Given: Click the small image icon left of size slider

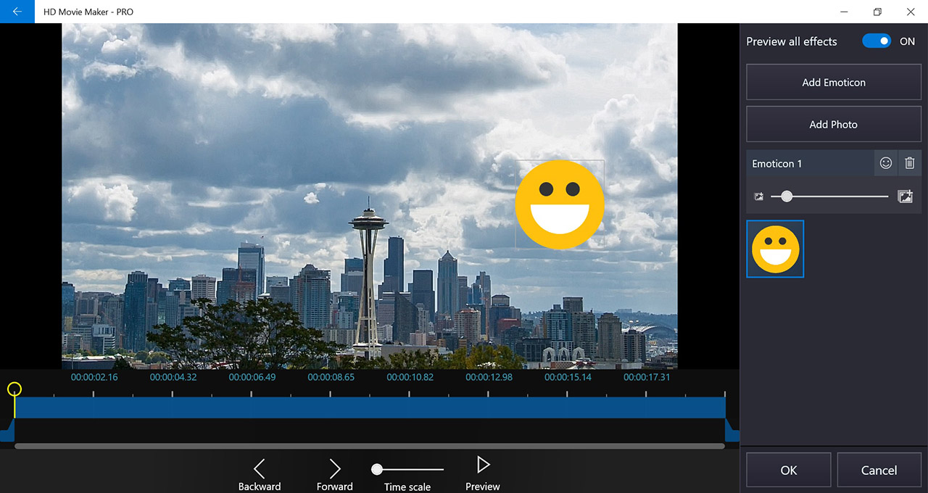Looking at the screenshot, I should [x=759, y=196].
